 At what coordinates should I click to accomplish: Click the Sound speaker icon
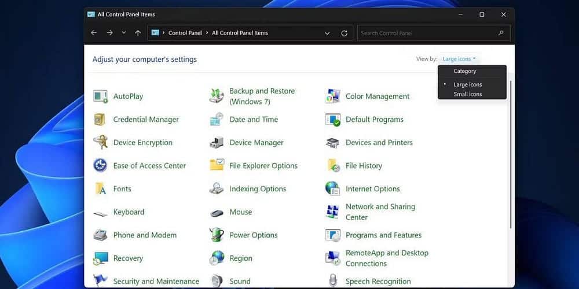(217, 281)
